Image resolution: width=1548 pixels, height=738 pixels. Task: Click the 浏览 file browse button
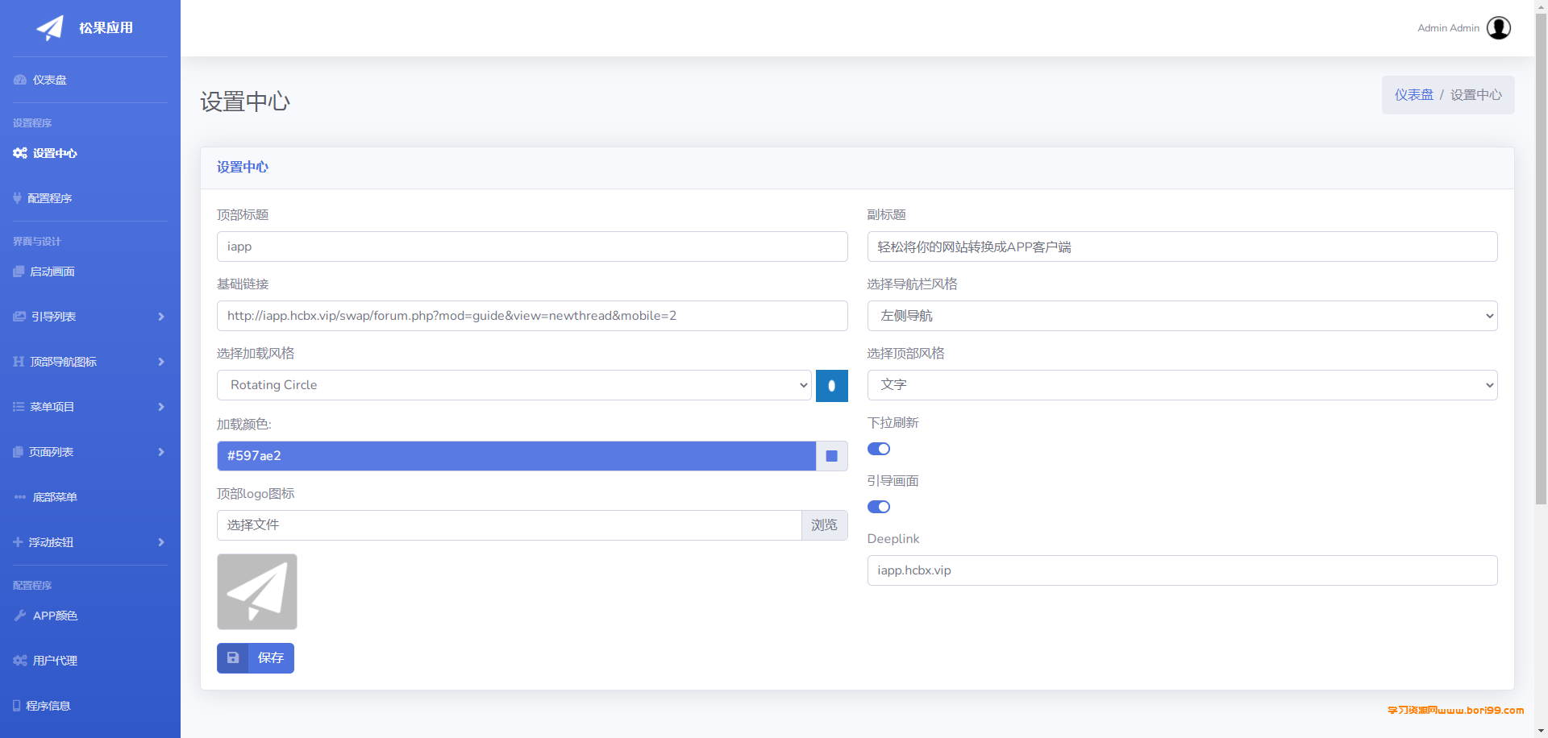tap(824, 525)
